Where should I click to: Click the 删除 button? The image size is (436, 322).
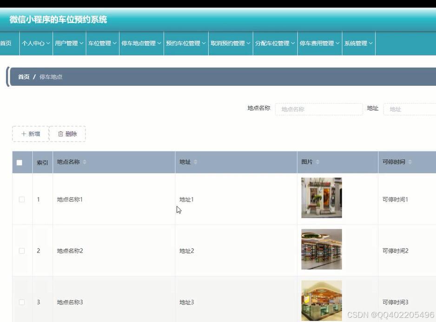tap(67, 134)
